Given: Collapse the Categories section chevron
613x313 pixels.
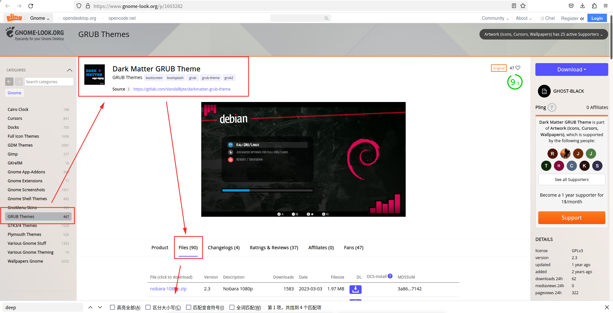Looking at the screenshot, I should (69, 70).
